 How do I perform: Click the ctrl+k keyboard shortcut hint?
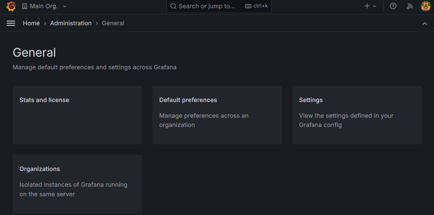click(x=256, y=6)
